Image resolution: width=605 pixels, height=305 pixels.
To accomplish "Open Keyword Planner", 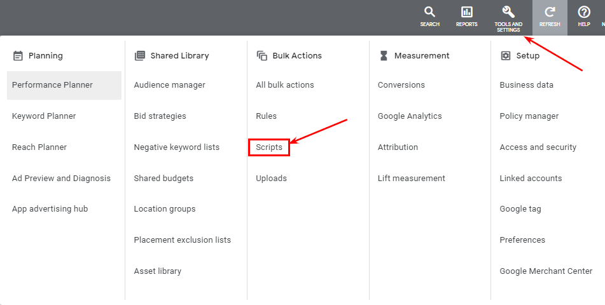I will (44, 116).
